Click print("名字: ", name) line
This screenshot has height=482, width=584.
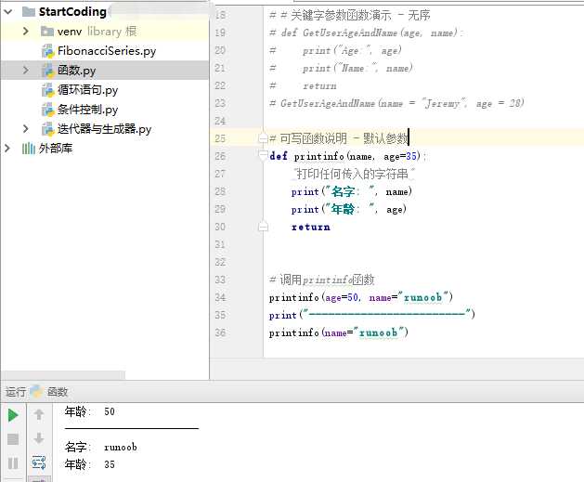click(352, 191)
